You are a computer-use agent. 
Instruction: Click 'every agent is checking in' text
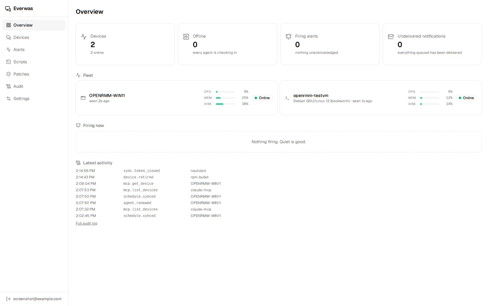pos(215,53)
